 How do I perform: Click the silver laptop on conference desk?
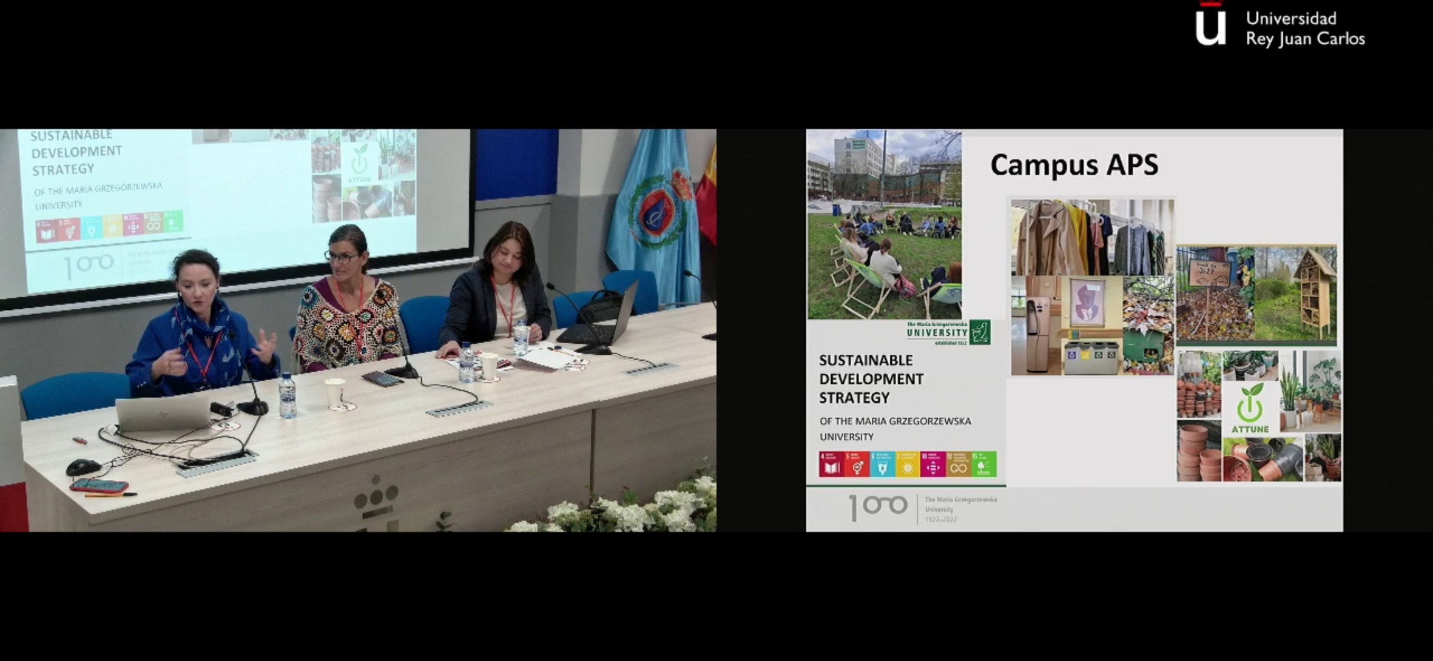163,414
